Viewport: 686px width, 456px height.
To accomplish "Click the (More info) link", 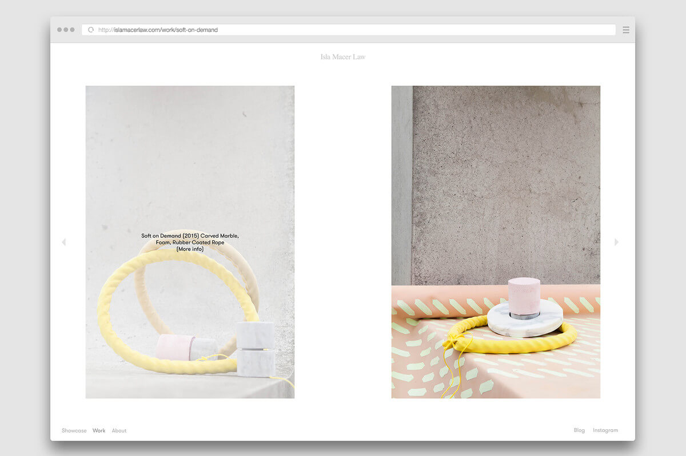I will point(190,249).
